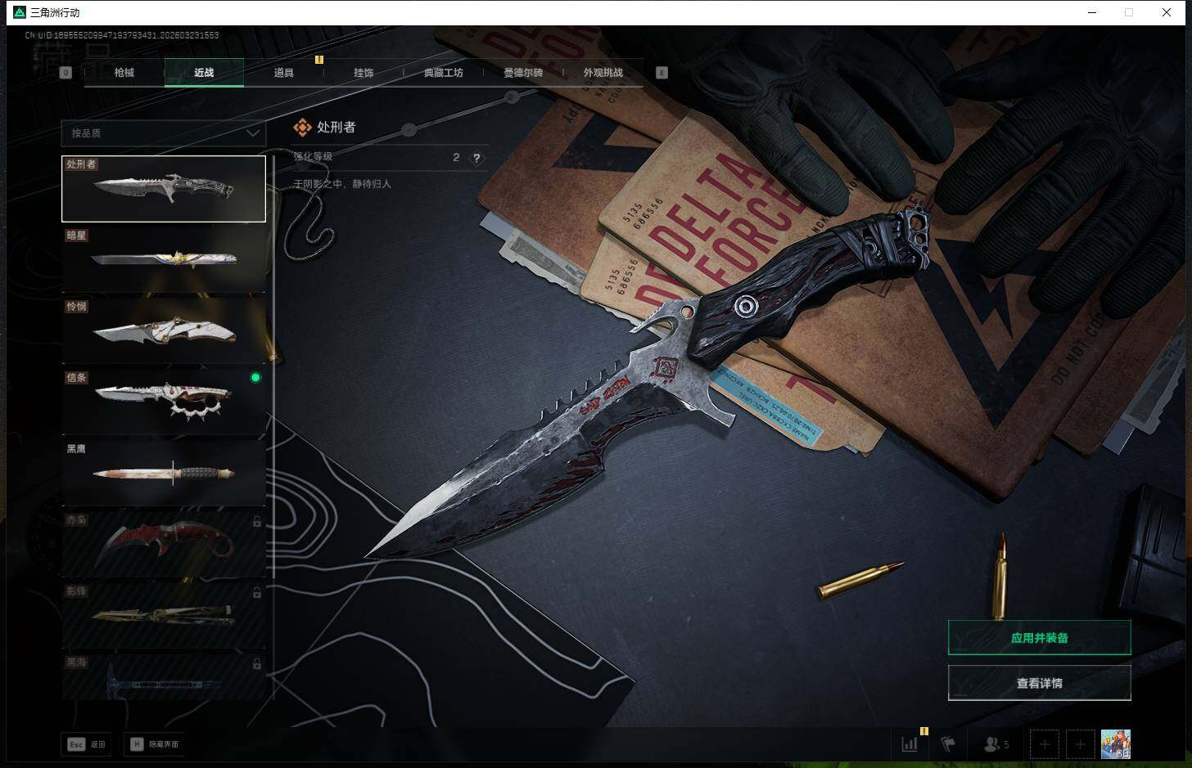The height and width of the screenshot is (768, 1192).
Task: Toggle 隐藏界面 to hide the interface
Action: [154, 744]
